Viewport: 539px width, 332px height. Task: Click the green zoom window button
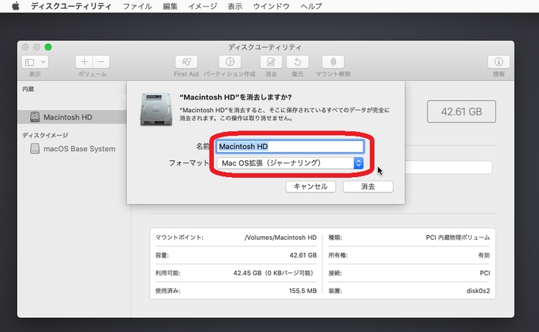48,47
